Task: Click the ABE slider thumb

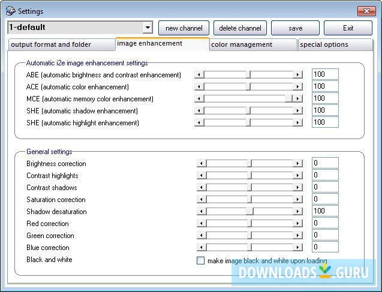Action: (248, 74)
